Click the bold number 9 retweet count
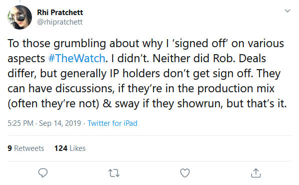This screenshot has height=185, width=299. 9,148
